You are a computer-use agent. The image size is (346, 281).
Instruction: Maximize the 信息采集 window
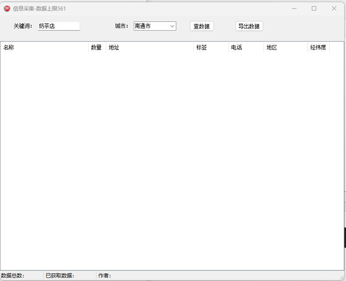tap(314, 8)
